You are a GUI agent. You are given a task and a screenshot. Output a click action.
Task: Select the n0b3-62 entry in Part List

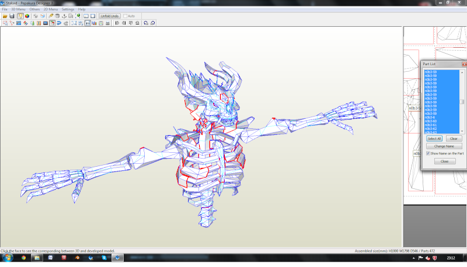[442, 129]
